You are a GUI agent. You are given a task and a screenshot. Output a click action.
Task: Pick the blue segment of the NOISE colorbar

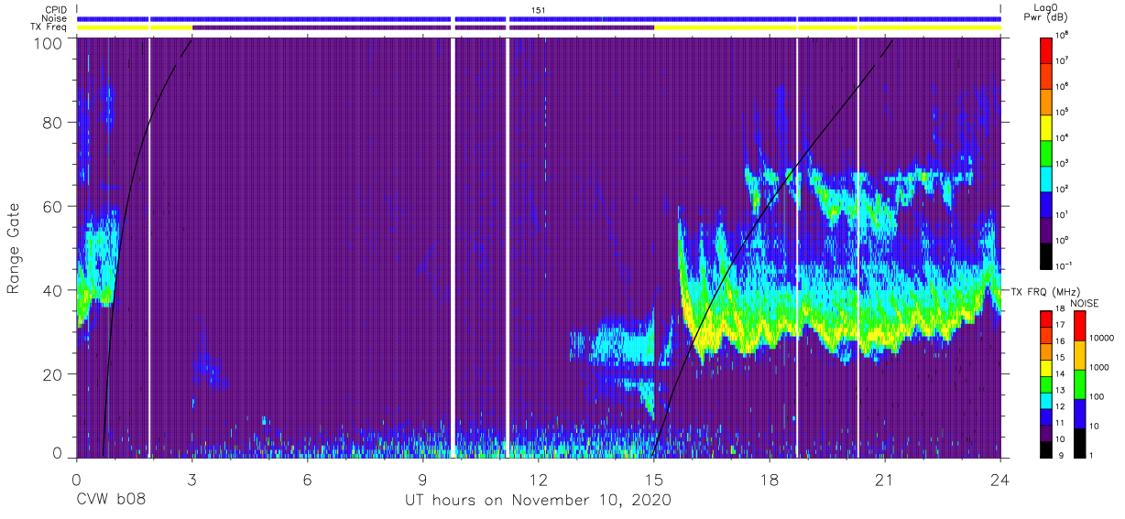1078,414
